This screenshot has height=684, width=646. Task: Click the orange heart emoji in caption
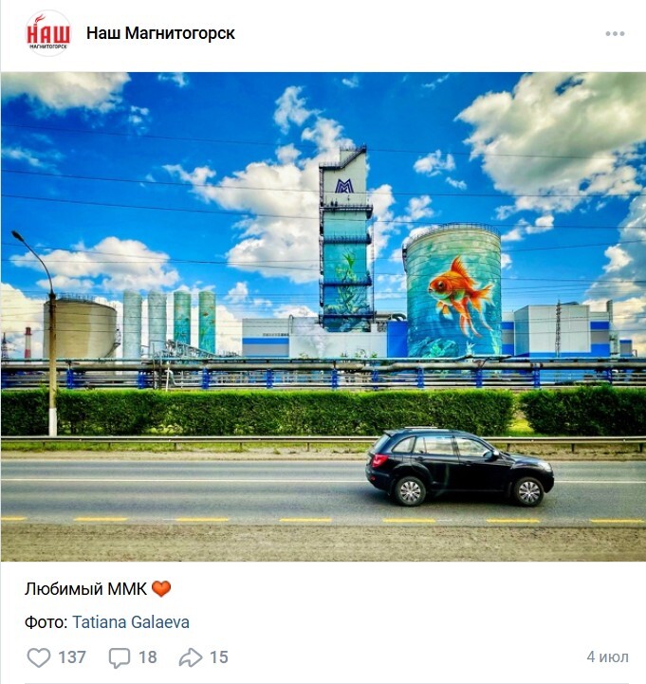(161, 589)
